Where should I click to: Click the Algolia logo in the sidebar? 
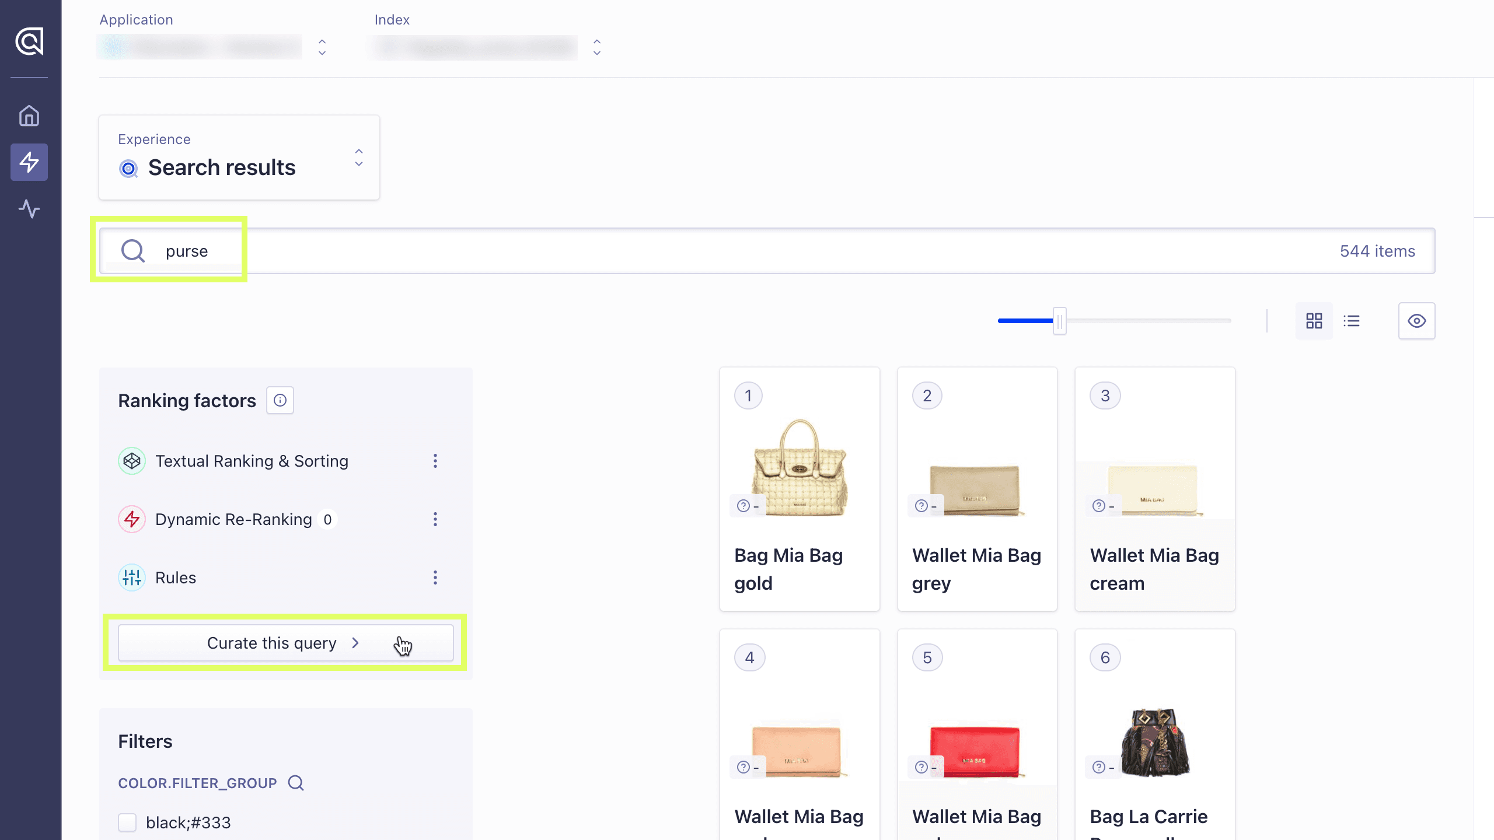tap(29, 41)
